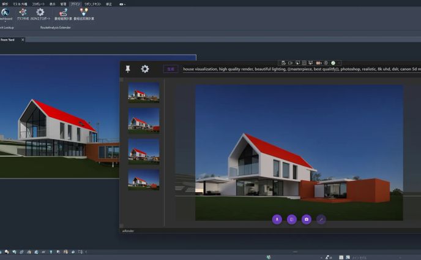This screenshot has height=260, width=421.
Task: Pin the aiRender window with the pushpin icon
Action: pyautogui.click(x=128, y=69)
